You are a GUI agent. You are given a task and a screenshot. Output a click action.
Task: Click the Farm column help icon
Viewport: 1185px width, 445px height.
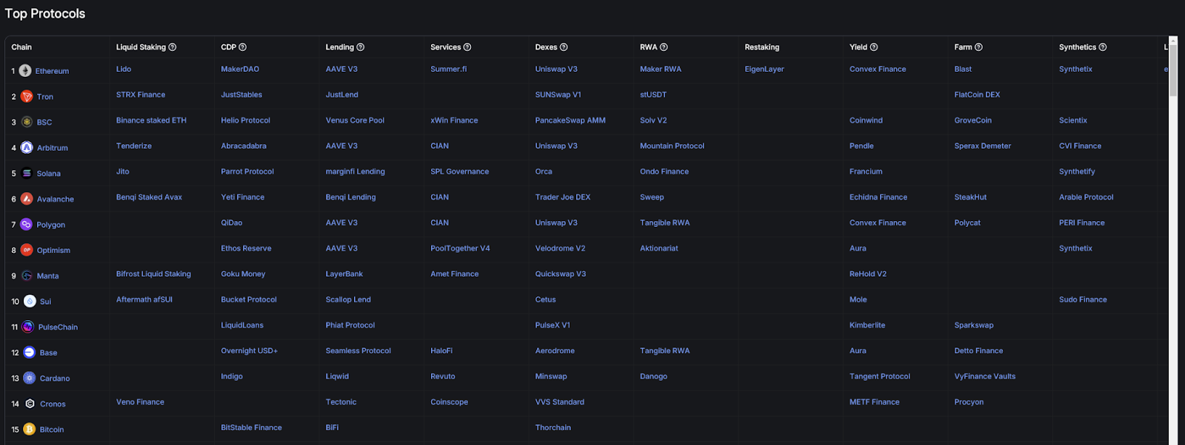point(978,47)
